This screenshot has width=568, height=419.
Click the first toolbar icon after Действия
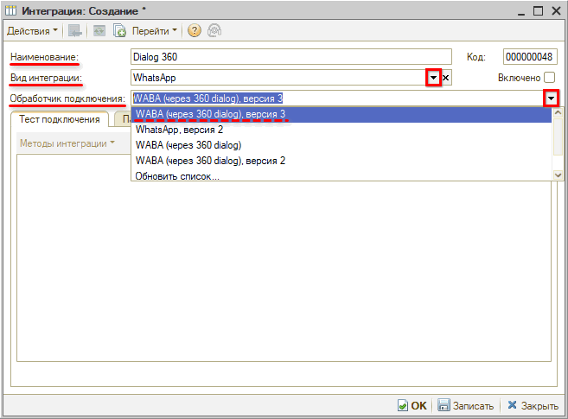(x=76, y=30)
